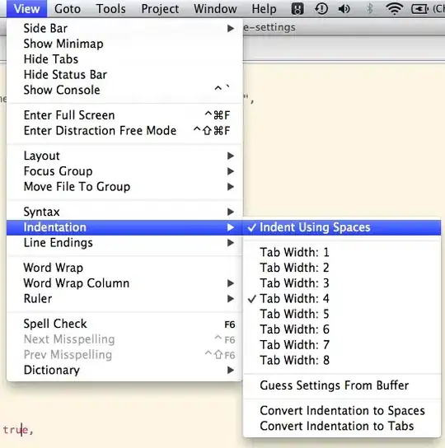Click the Time Machine clock icon

[321, 9]
